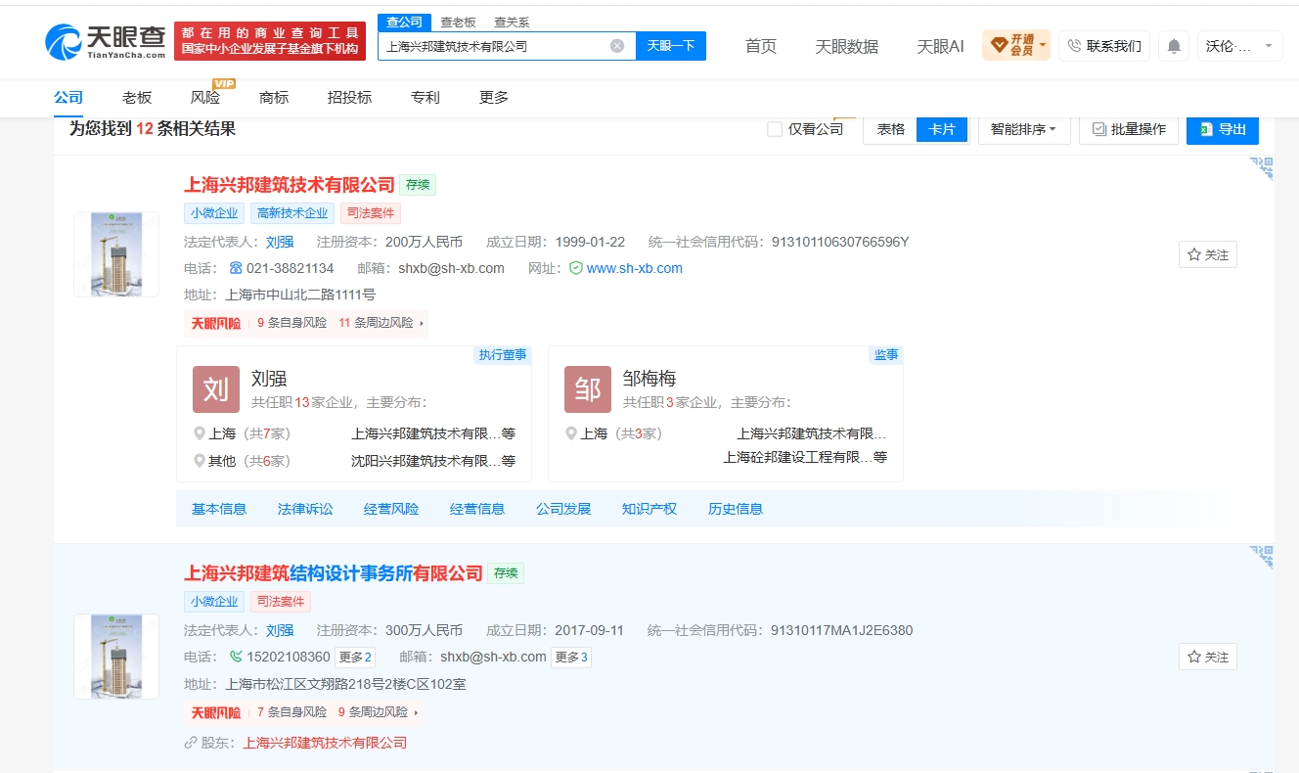
Task: Click 关注 star for 结构设计事务所 company
Action: pyautogui.click(x=1208, y=657)
